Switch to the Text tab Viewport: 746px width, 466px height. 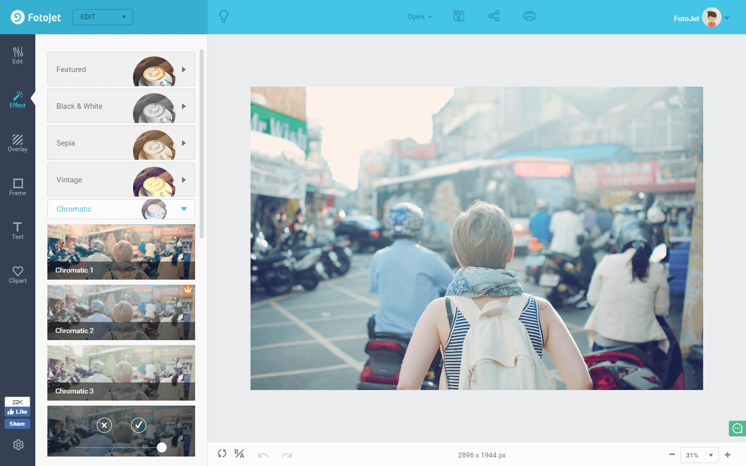pyautogui.click(x=17, y=231)
